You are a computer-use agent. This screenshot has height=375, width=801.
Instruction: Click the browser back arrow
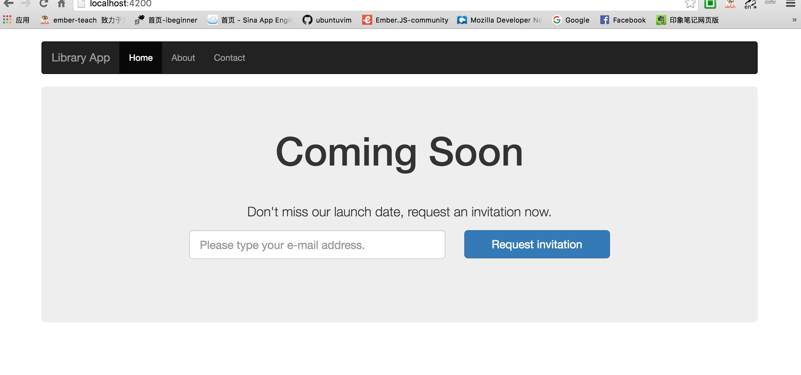(x=8, y=3)
